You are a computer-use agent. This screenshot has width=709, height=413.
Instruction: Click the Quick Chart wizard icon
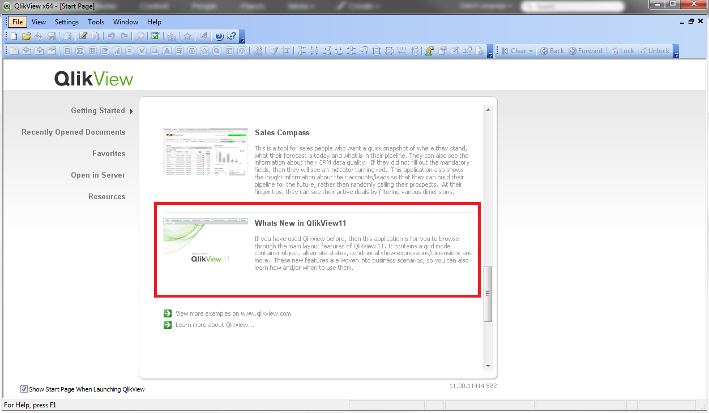pos(172,36)
